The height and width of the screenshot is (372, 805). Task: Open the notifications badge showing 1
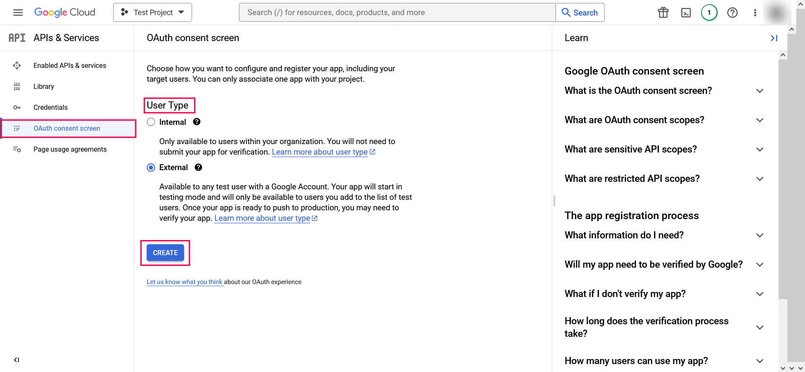709,13
